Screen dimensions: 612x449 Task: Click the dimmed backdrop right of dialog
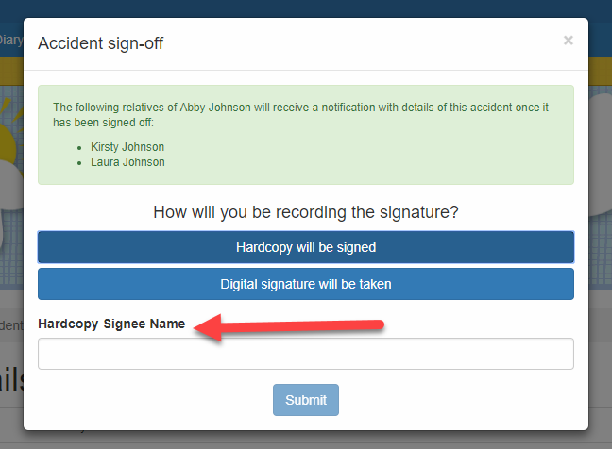tap(600, 236)
